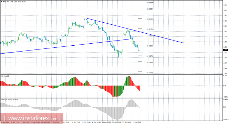Click the 1 Nov 13:00 time marker
The width and height of the screenshot is (229, 124).
[x=137, y=122]
